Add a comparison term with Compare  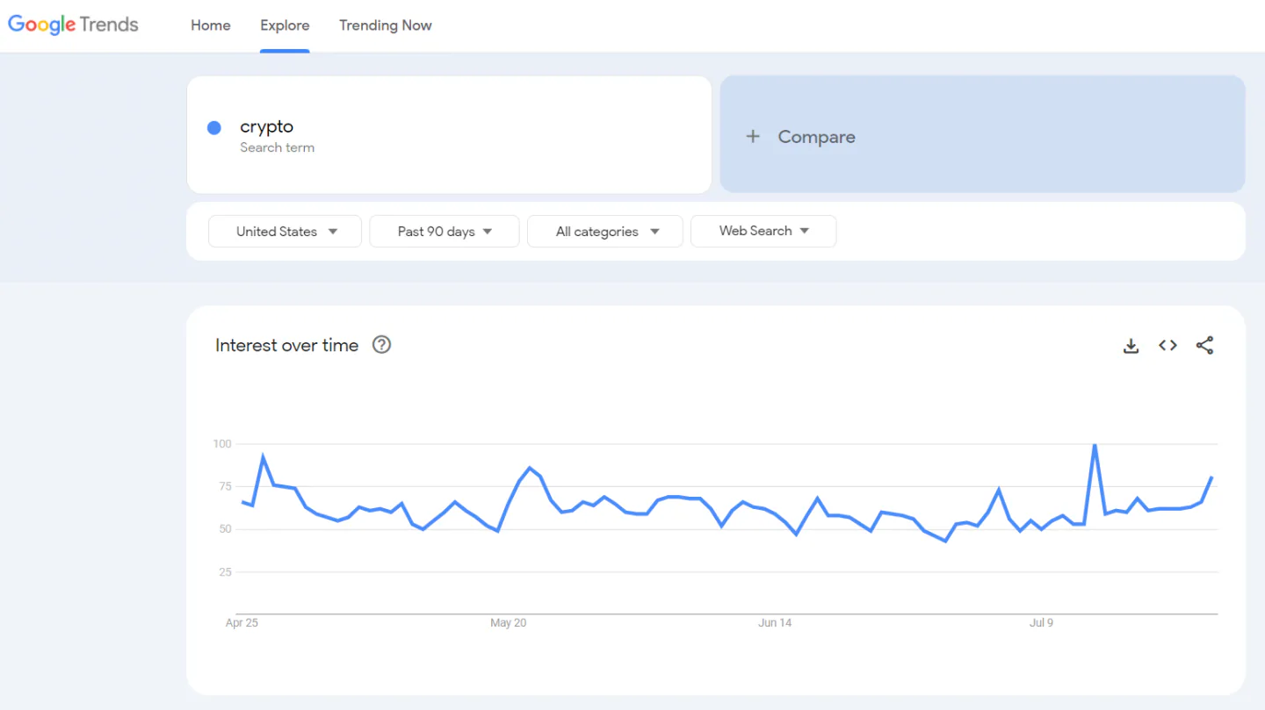pos(982,134)
